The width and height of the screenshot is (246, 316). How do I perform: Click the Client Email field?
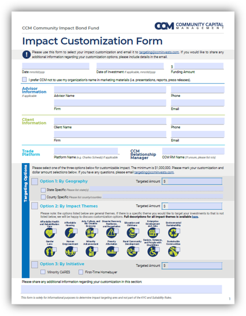(197, 134)
